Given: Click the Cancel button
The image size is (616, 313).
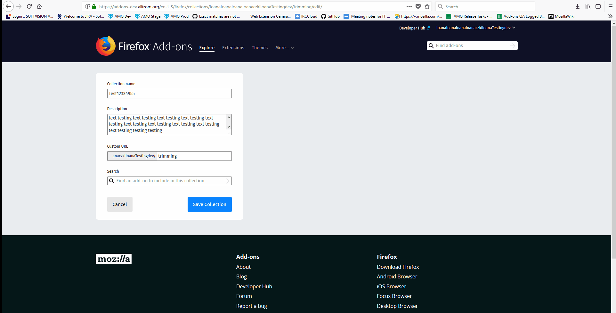Looking at the screenshot, I should pos(120,204).
